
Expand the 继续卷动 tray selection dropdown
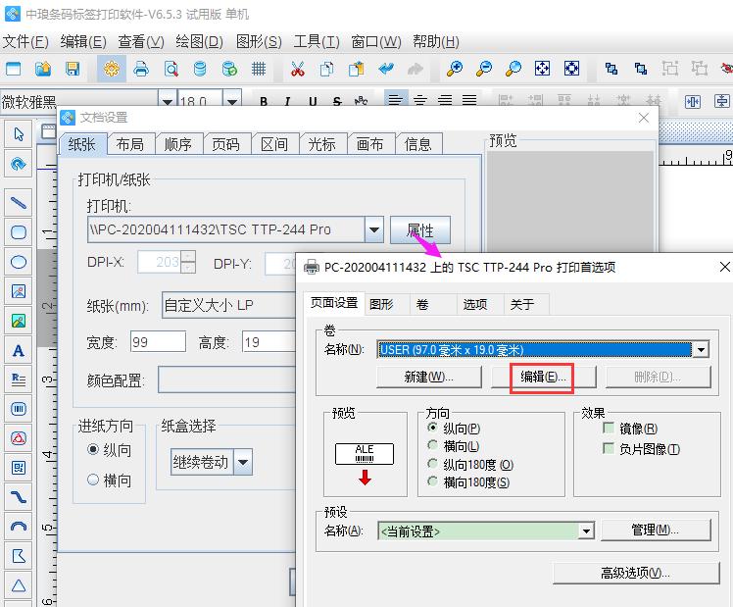coord(243,462)
